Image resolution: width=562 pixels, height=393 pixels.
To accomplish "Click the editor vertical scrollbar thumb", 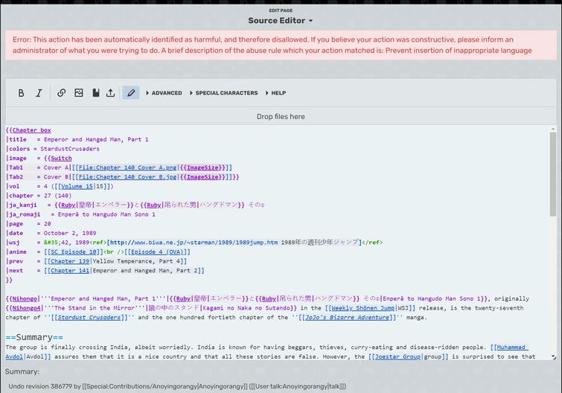I will click(553, 174).
